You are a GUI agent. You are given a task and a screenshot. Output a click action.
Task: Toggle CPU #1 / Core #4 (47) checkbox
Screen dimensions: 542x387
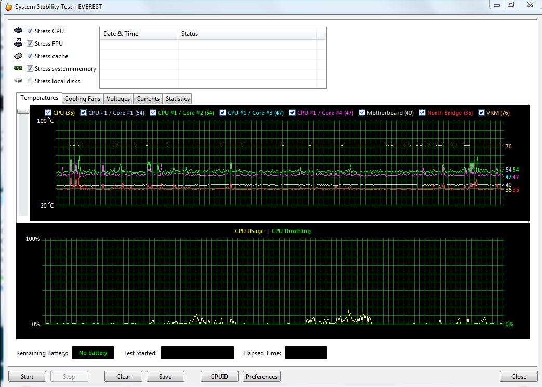pos(292,112)
